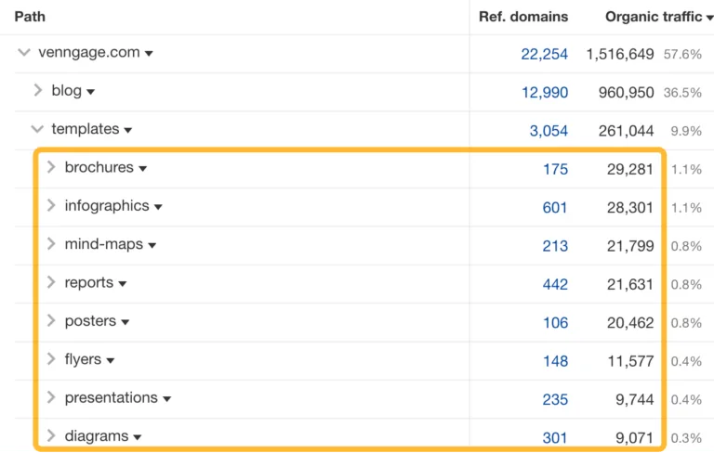
Task: Expand the mind-maps subfolder
Action: click(51, 244)
